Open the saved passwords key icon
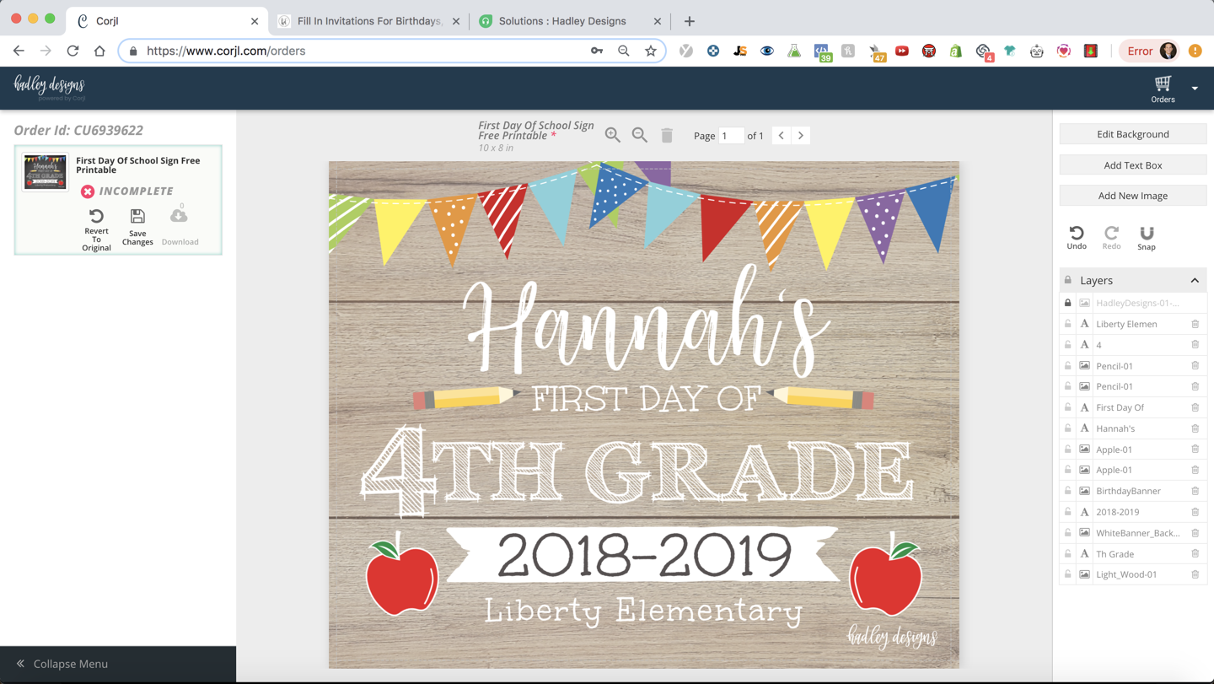Viewport: 1214px width, 684px height. click(597, 51)
